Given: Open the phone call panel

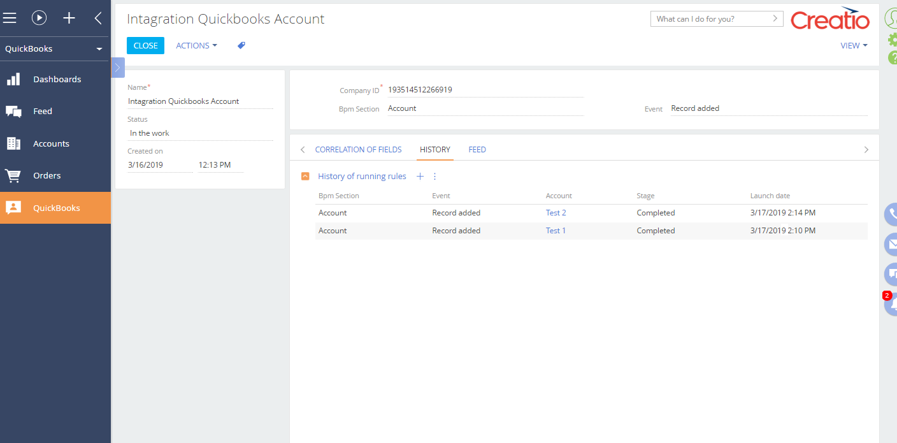Looking at the screenshot, I should coord(891,214).
